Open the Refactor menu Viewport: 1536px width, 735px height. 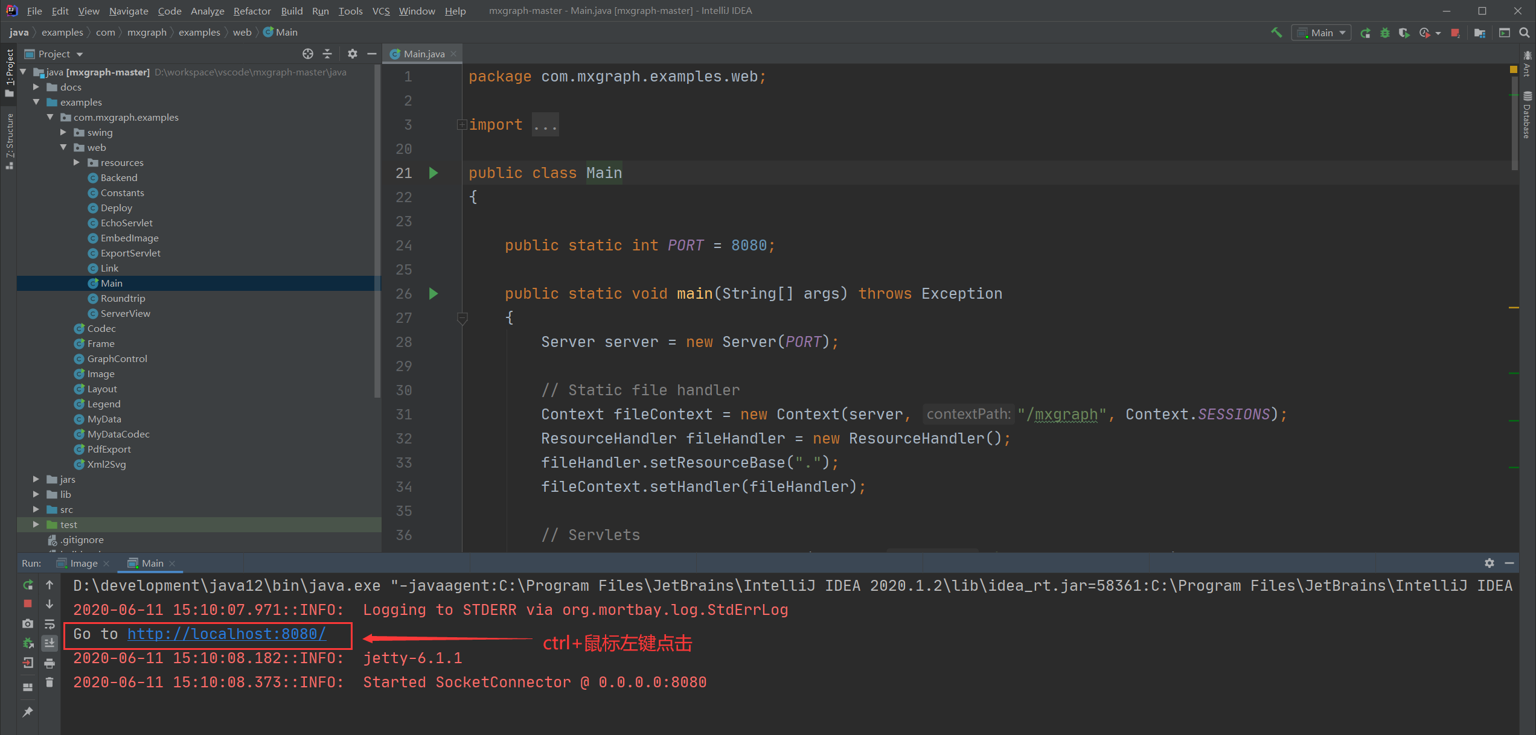pos(252,11)
